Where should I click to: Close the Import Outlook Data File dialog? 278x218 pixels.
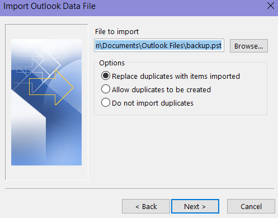pos(271,6)
